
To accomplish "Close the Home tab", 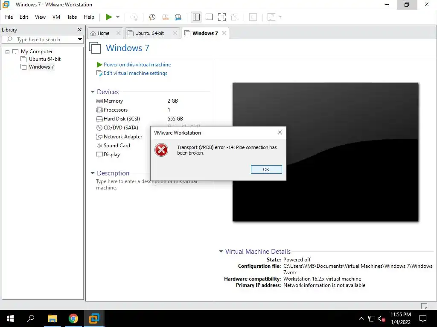I will [118, 33].
